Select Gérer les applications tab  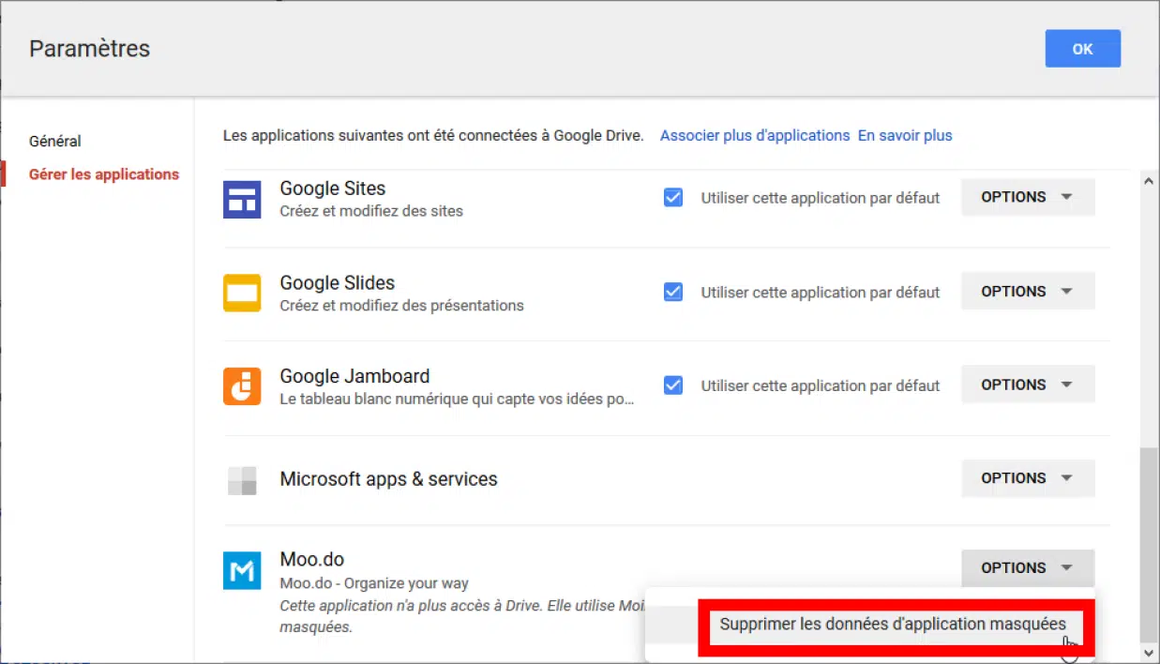[104, 174]
